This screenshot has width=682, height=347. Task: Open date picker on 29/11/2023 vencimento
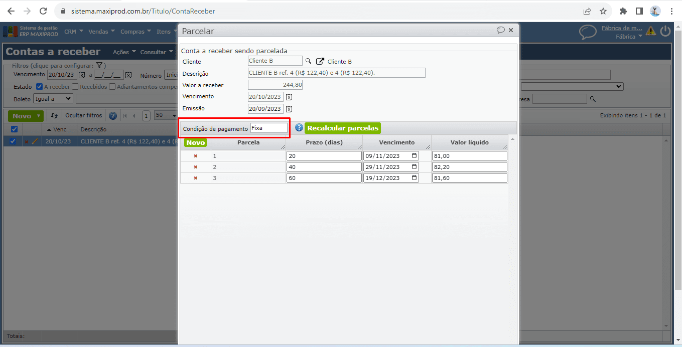[x=415, y=167]
